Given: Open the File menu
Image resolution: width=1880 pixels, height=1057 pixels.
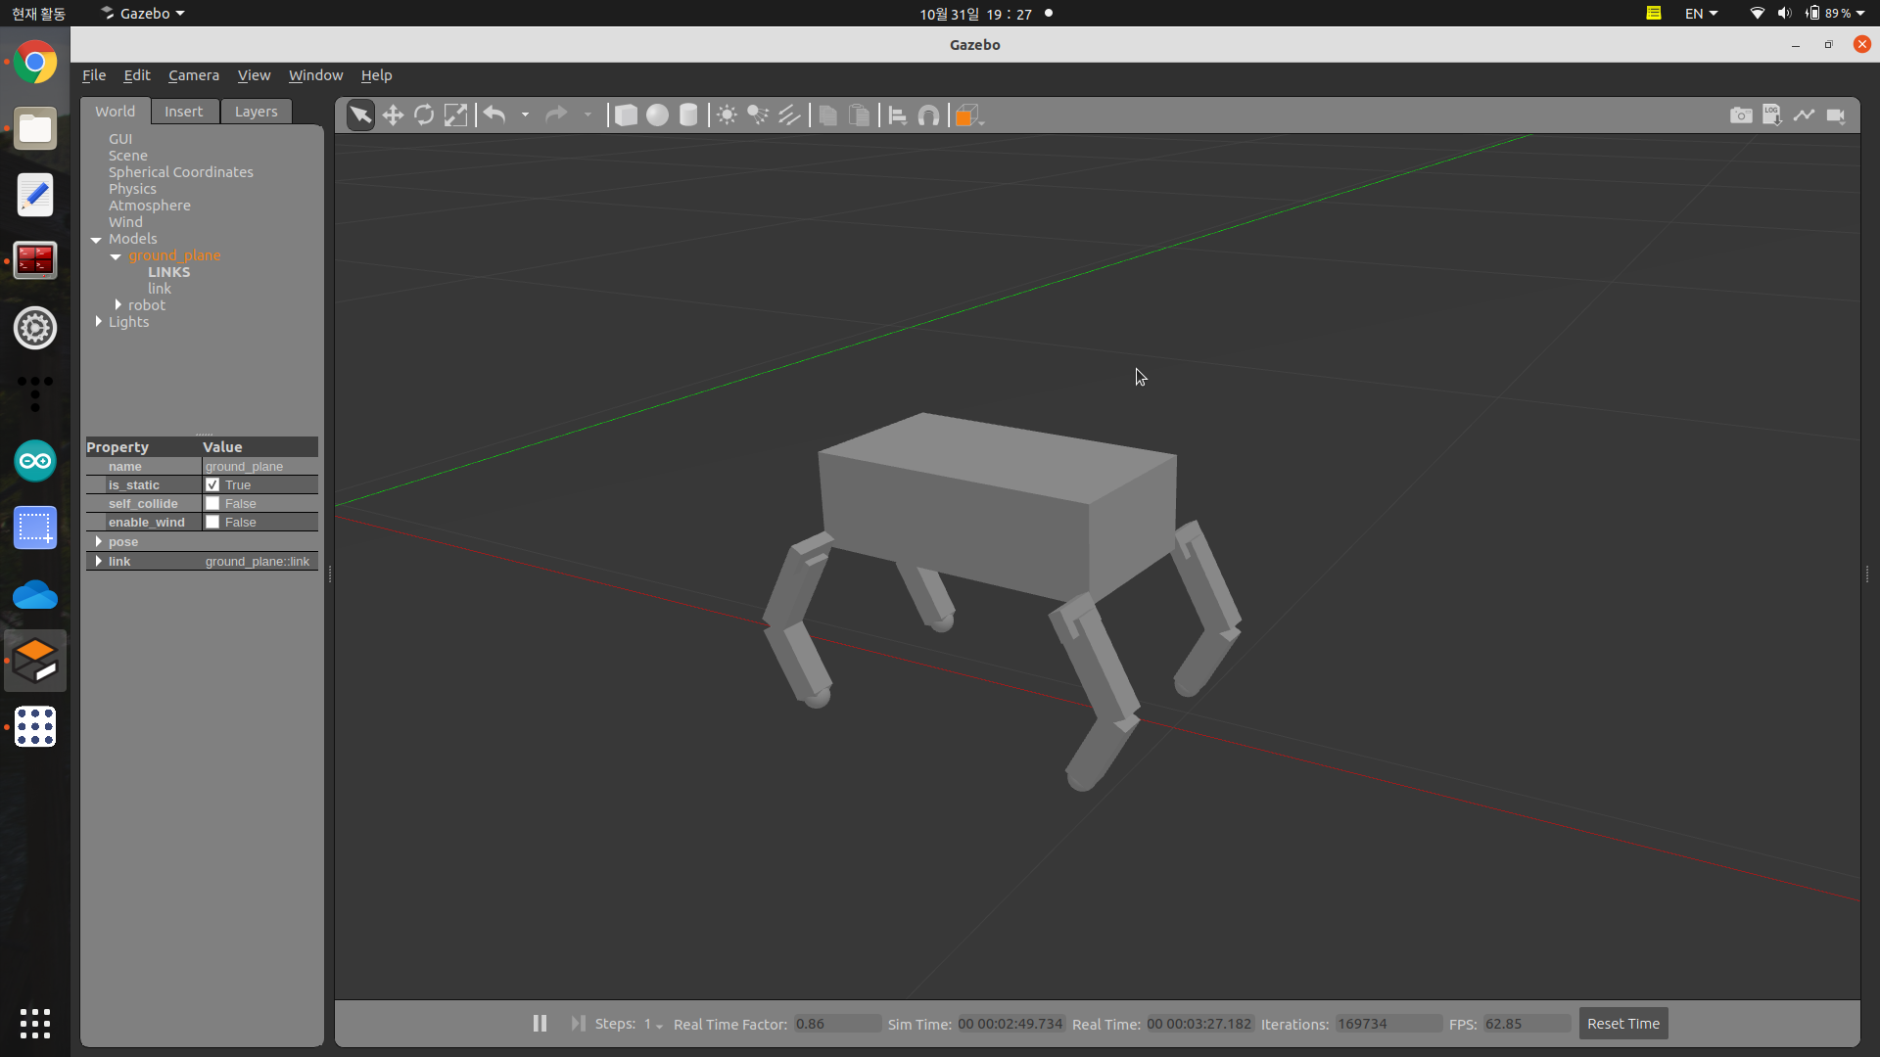Looking at the screenshot, I should (94, 75).
